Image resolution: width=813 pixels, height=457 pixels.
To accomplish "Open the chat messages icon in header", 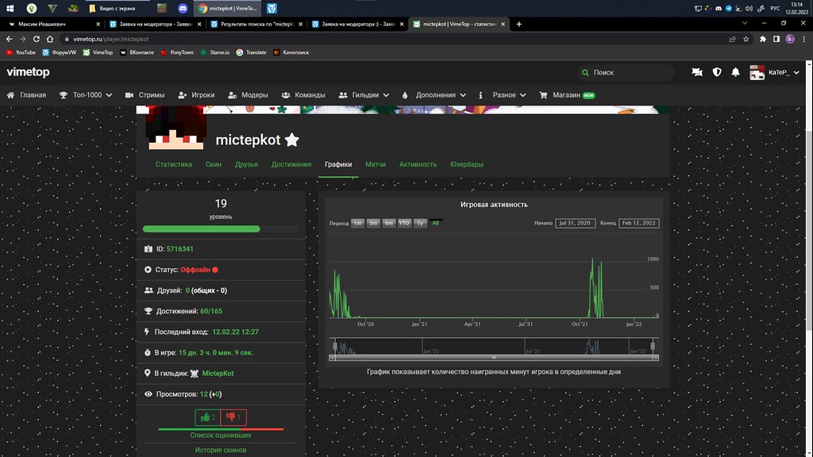I will click(697, 72).
